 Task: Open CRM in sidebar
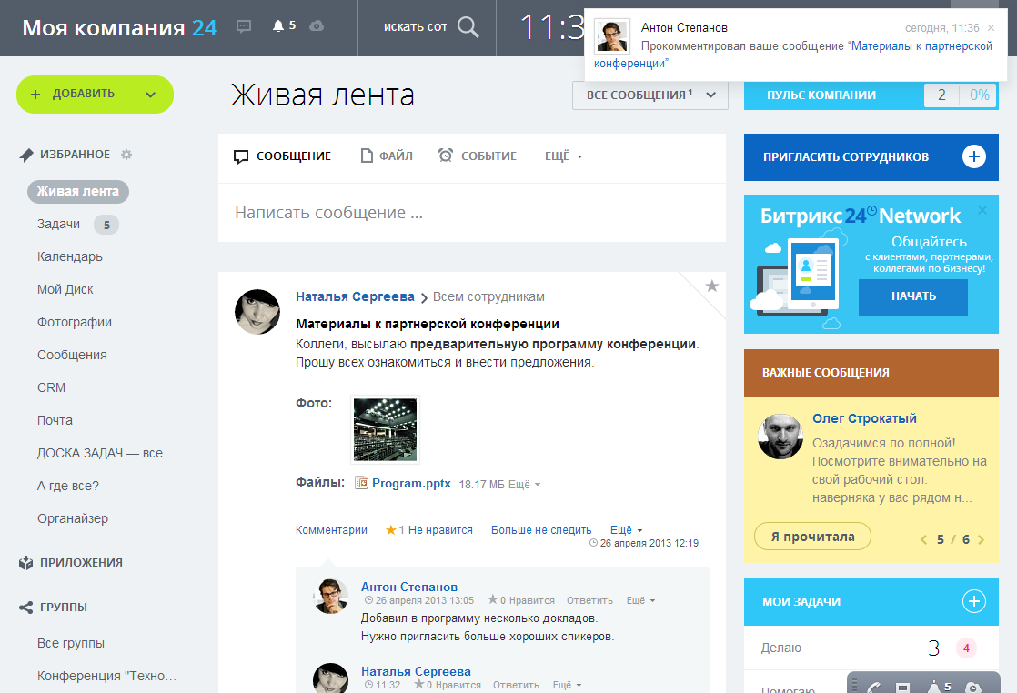(51, 387)
